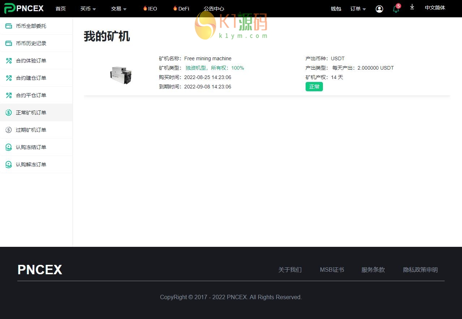
Task: Click the dollar icon for 正常矿机订单
Action: coord(9,113)
